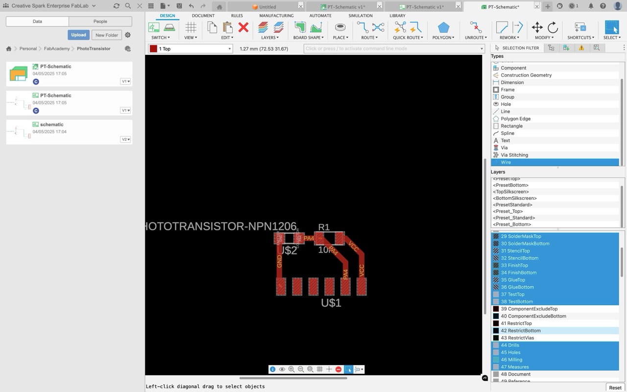Click the refresh icon in data panel
Screen dimensions: 627x392
[x=116, y=6]
